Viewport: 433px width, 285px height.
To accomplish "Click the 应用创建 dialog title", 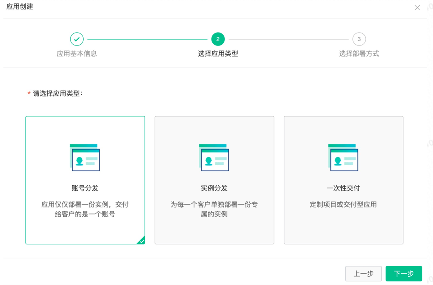I will [20, 7].
